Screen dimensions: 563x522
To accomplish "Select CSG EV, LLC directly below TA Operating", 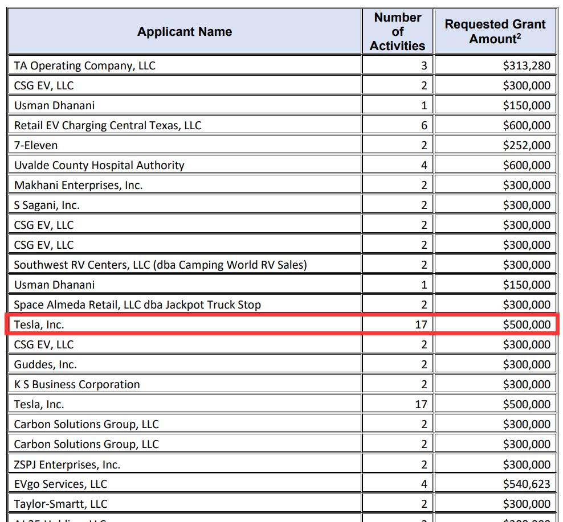I will [185, 85].
